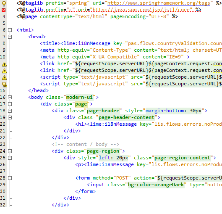Image resolution: width=222 pixels, height=214 pixels.
Task: Collapse the body modern-ui fold on line 16
Action: [10, 97]
